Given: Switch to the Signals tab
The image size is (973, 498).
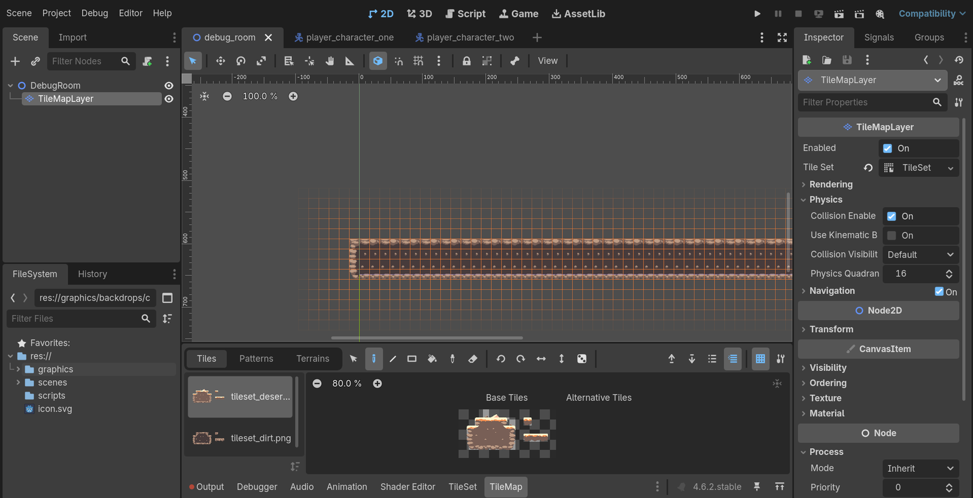Looking at the screenshot, I should 879,38.
